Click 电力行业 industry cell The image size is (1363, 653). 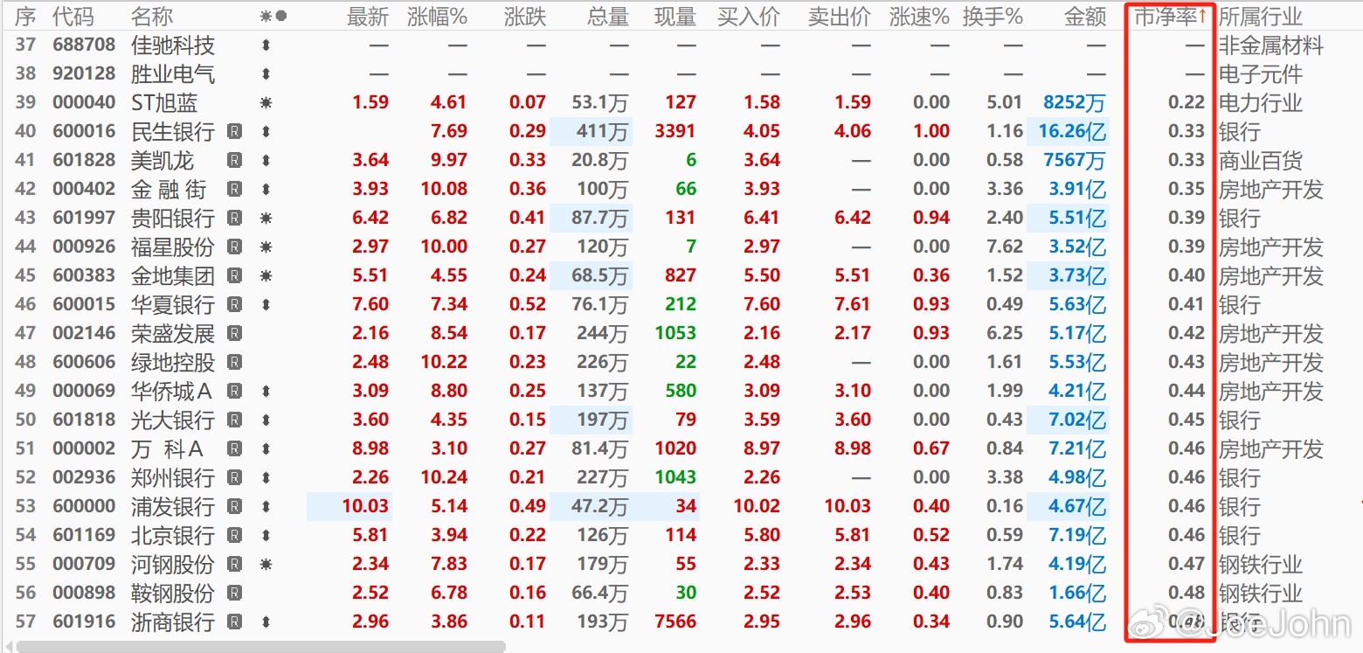1261,103
